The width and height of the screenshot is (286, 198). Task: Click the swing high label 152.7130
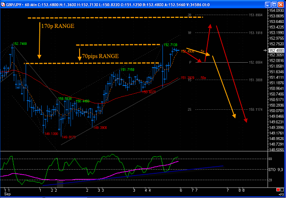(170, 45)
